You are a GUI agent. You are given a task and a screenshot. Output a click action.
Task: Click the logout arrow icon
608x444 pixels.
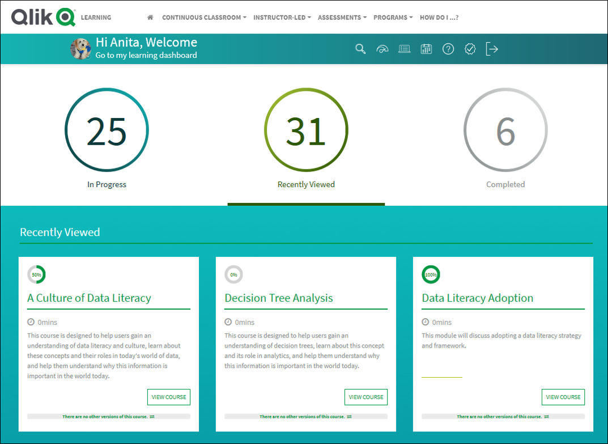[492, 49]
